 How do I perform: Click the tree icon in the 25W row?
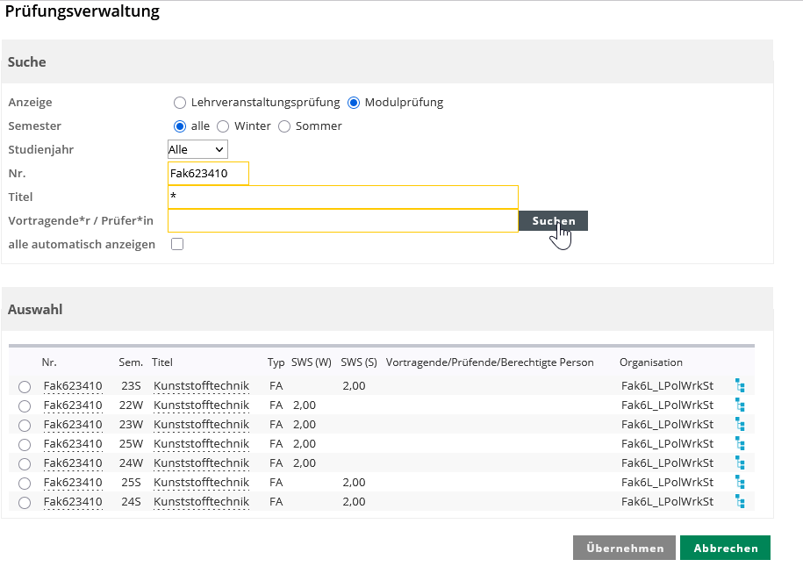point(740,443)
